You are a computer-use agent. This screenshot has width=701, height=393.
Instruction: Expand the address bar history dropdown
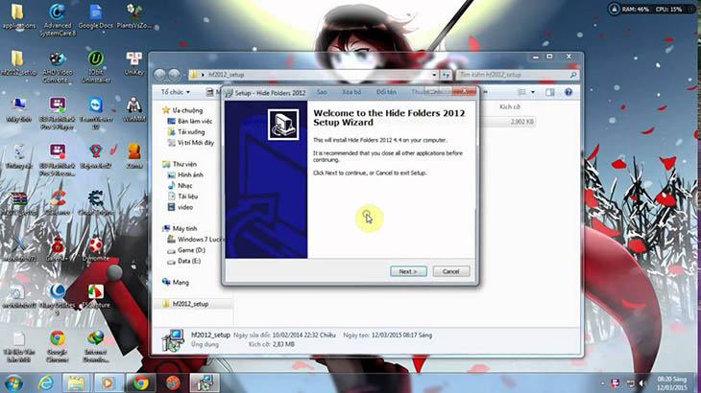434,75
